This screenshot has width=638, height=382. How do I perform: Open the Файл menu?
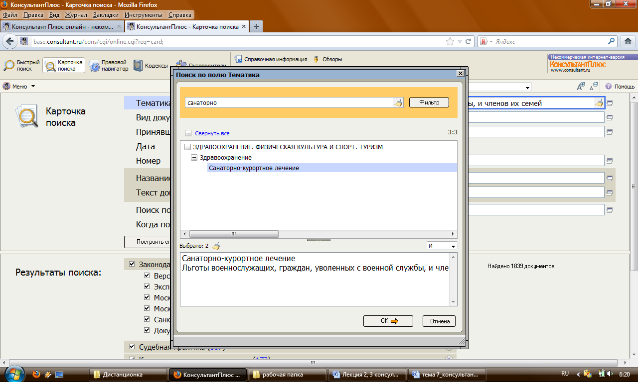(10, 15)
